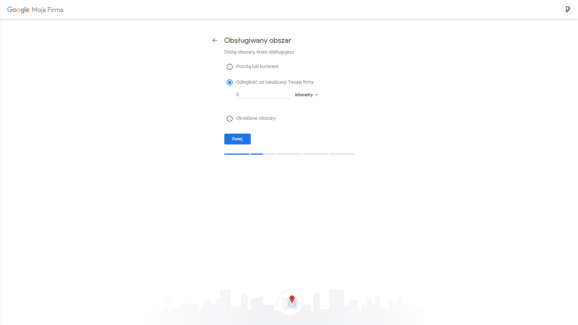
Task: Click the Google logo
Action: pyautogui.click(x=18, y=10)
